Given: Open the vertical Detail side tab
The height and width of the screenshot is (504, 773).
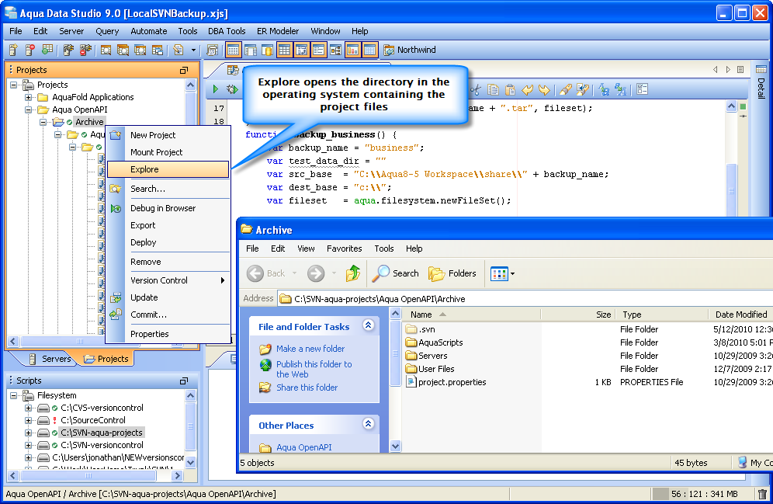Looking at the screenshot, I should pos(761,82).
